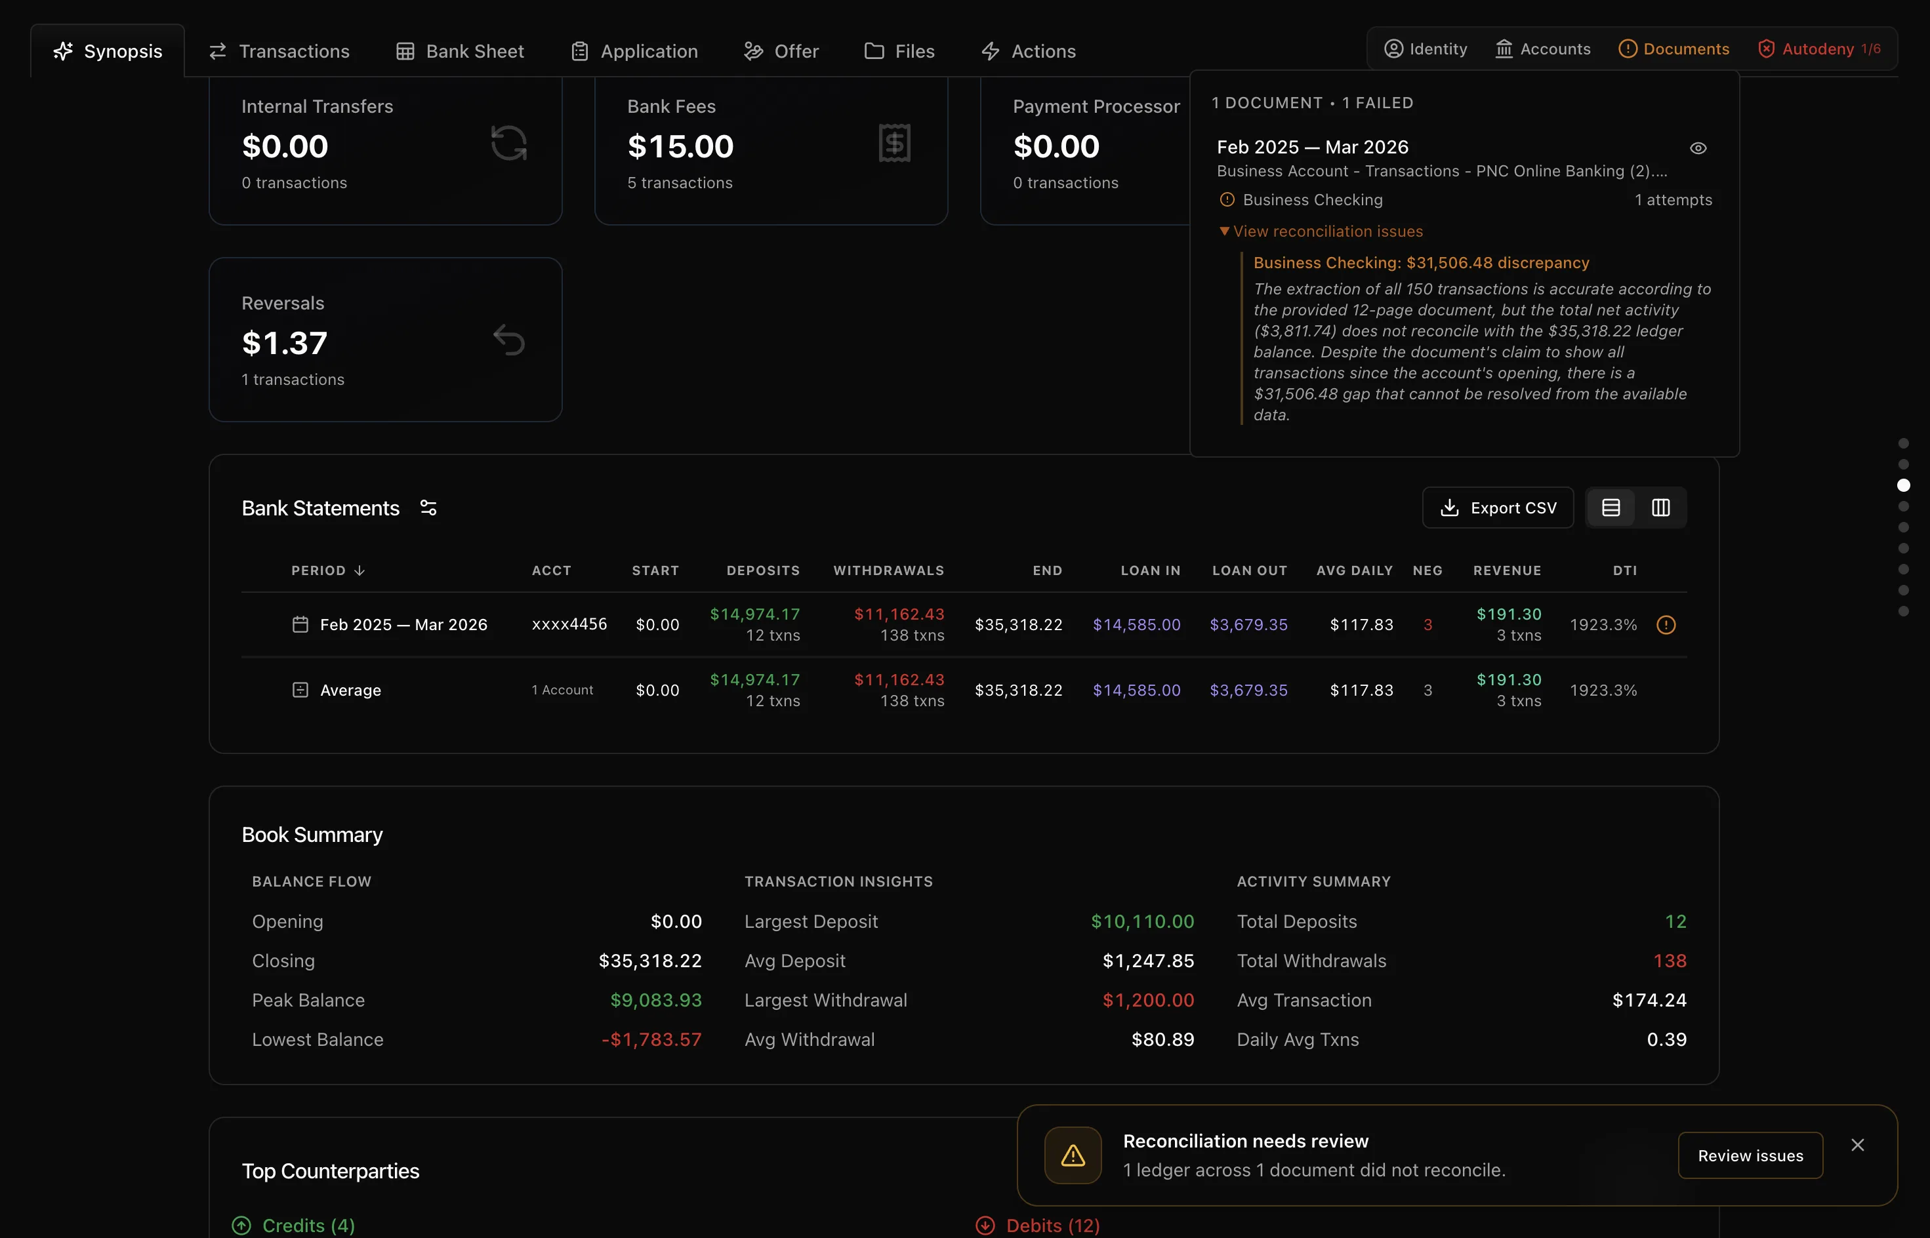Viewport: 1930px width, 1238px height.
Task: Click warning icon on Feb 2025 statement row
Action: click(x=1666, y=625)
